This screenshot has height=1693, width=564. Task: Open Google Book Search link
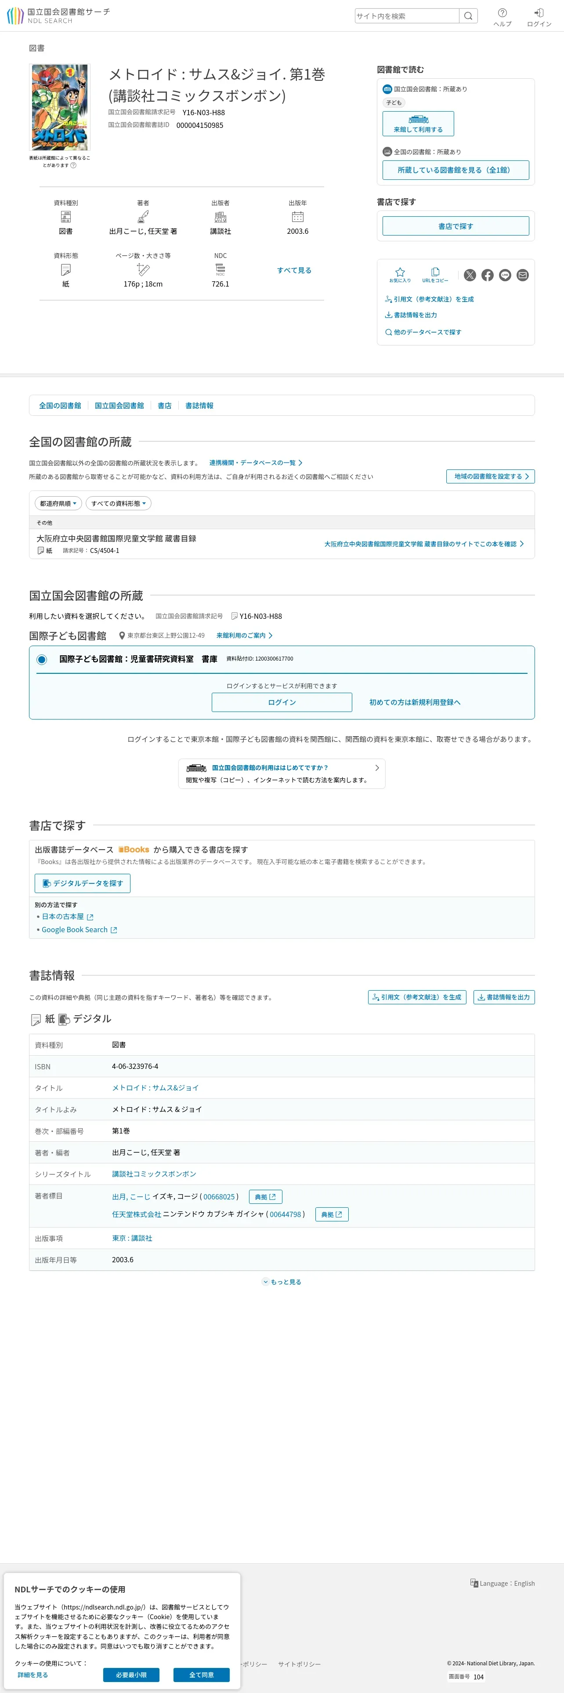click(80, 930)
